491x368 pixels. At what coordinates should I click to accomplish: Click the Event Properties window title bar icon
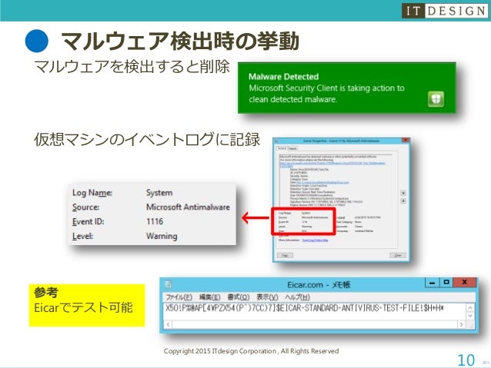[276, 141]
